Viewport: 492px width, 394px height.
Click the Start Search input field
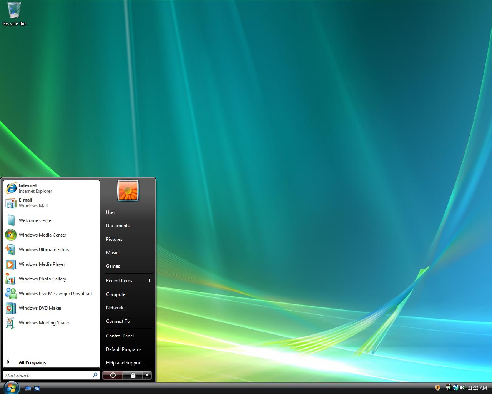tap(48, 376)
